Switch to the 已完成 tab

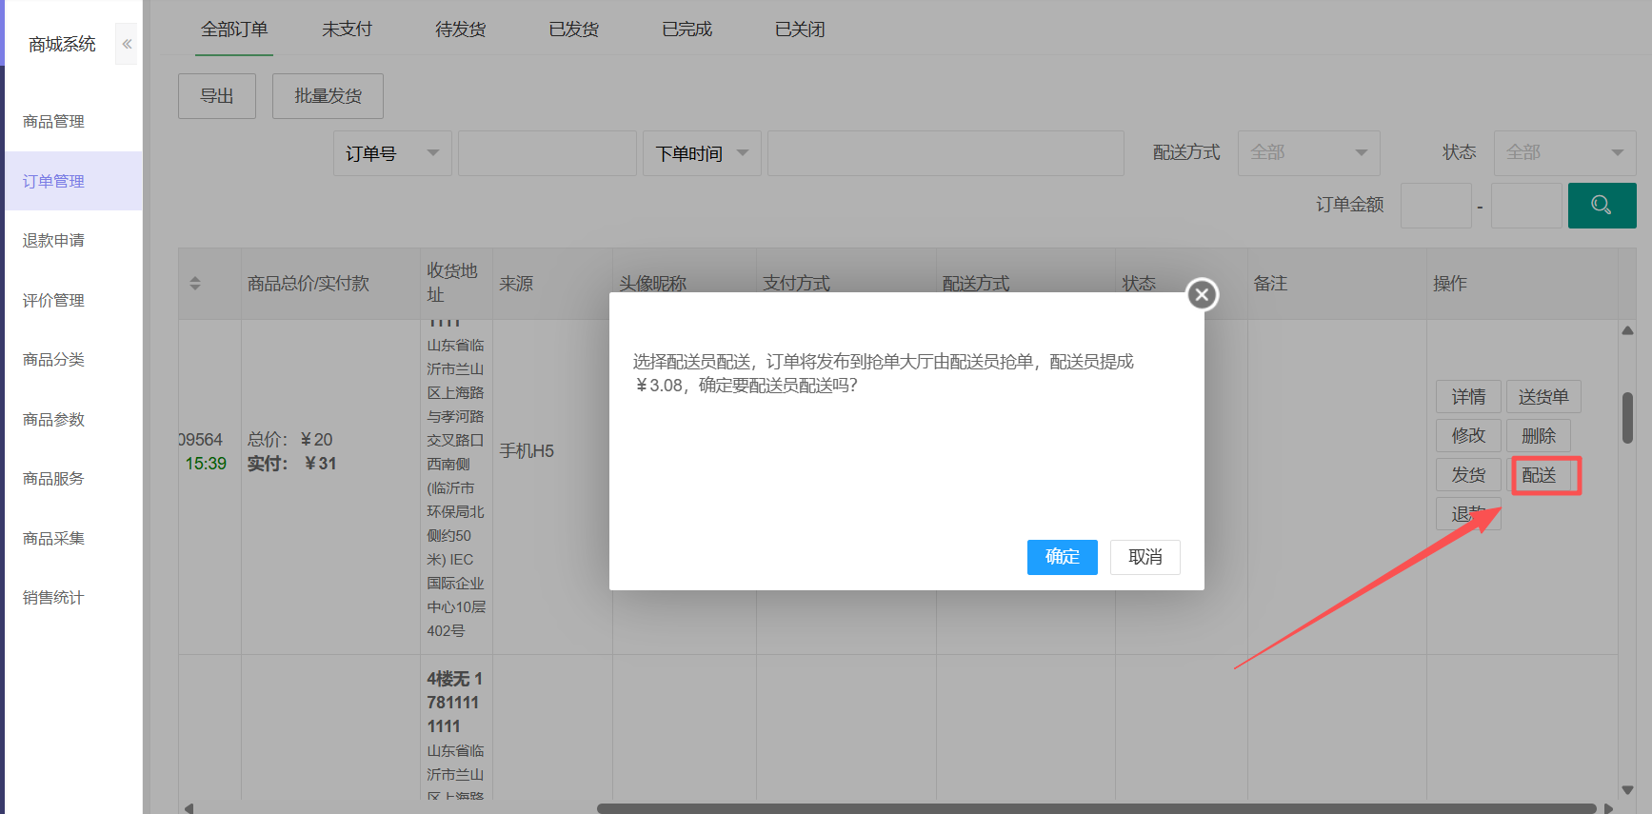[687, 30]
